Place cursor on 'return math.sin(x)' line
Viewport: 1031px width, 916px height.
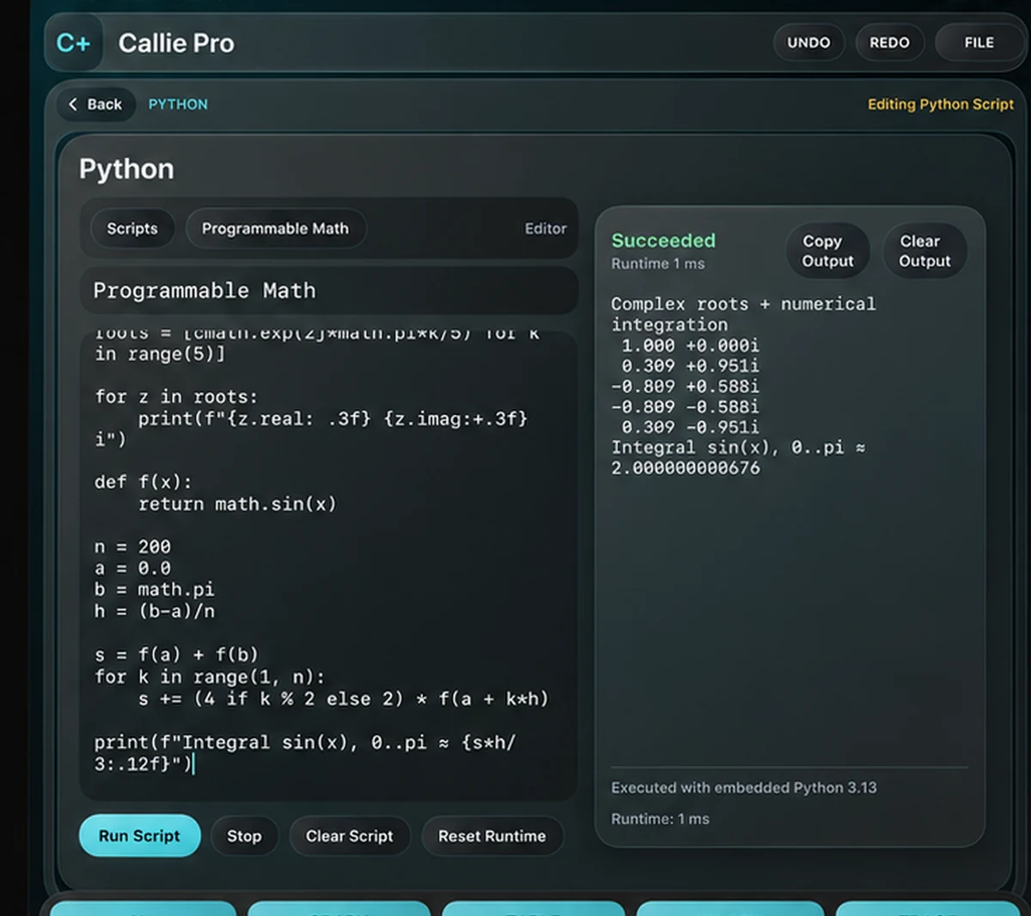coord(237,504)
